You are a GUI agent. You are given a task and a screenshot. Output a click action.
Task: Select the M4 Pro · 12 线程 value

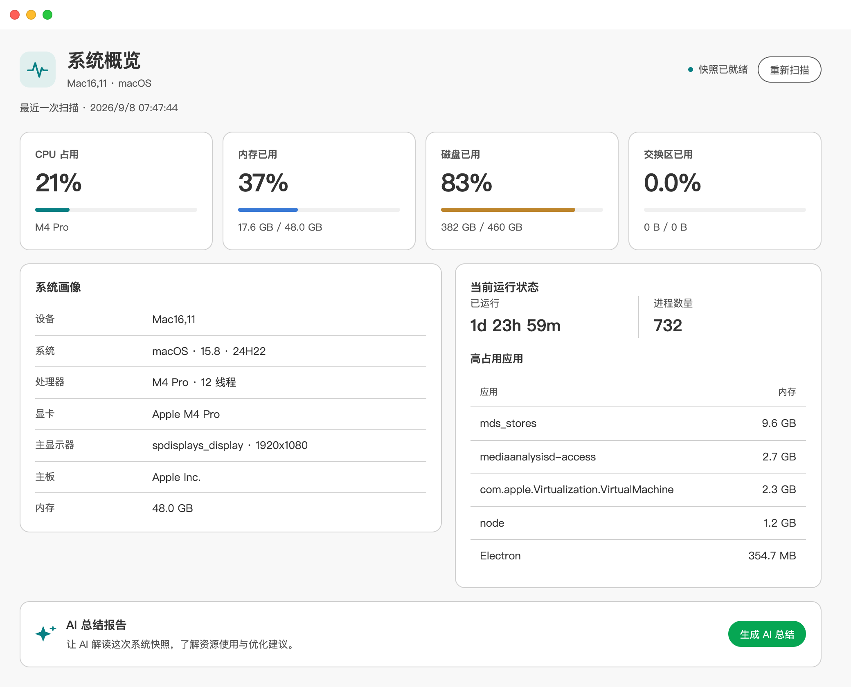pos(194,382)
